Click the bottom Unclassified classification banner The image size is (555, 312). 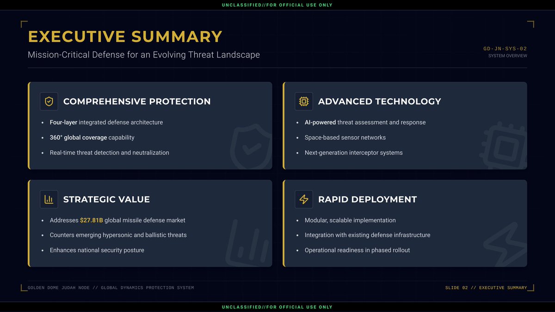click(277, 307)
